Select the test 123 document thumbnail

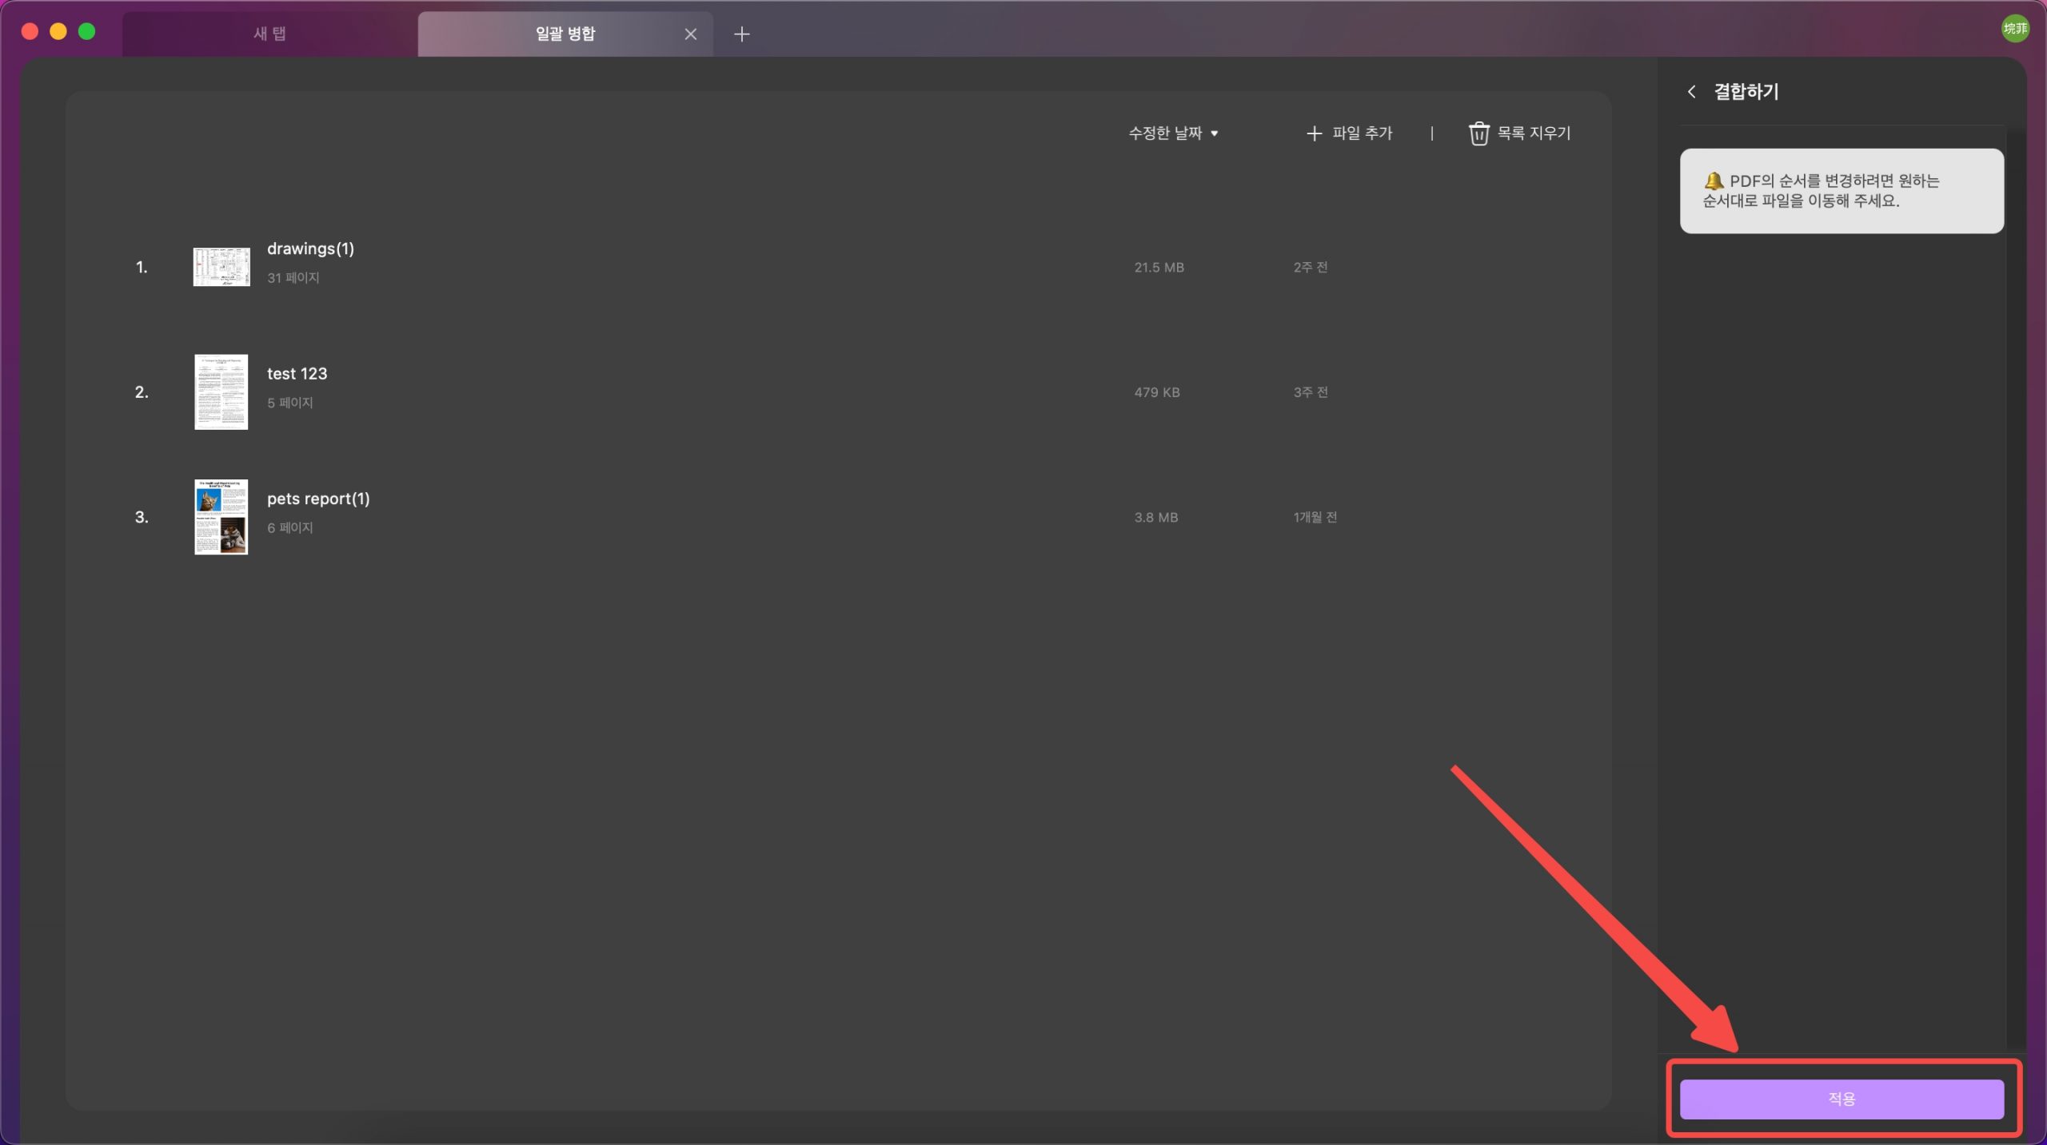[x=221, y=392]
